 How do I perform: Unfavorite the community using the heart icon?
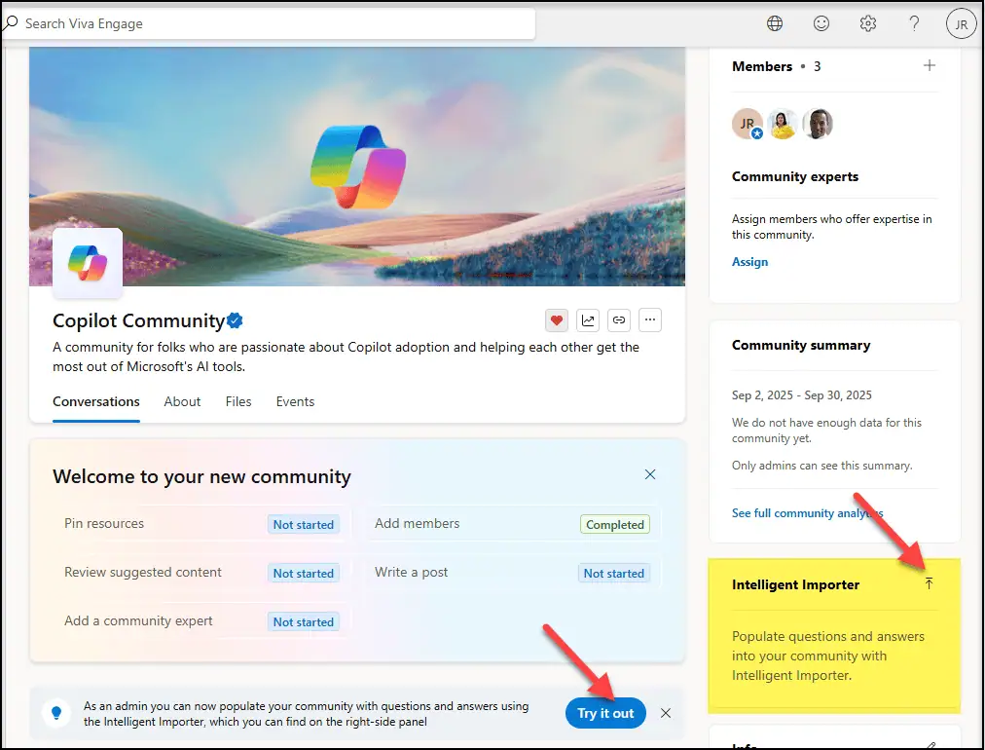[x=556, y=319]
